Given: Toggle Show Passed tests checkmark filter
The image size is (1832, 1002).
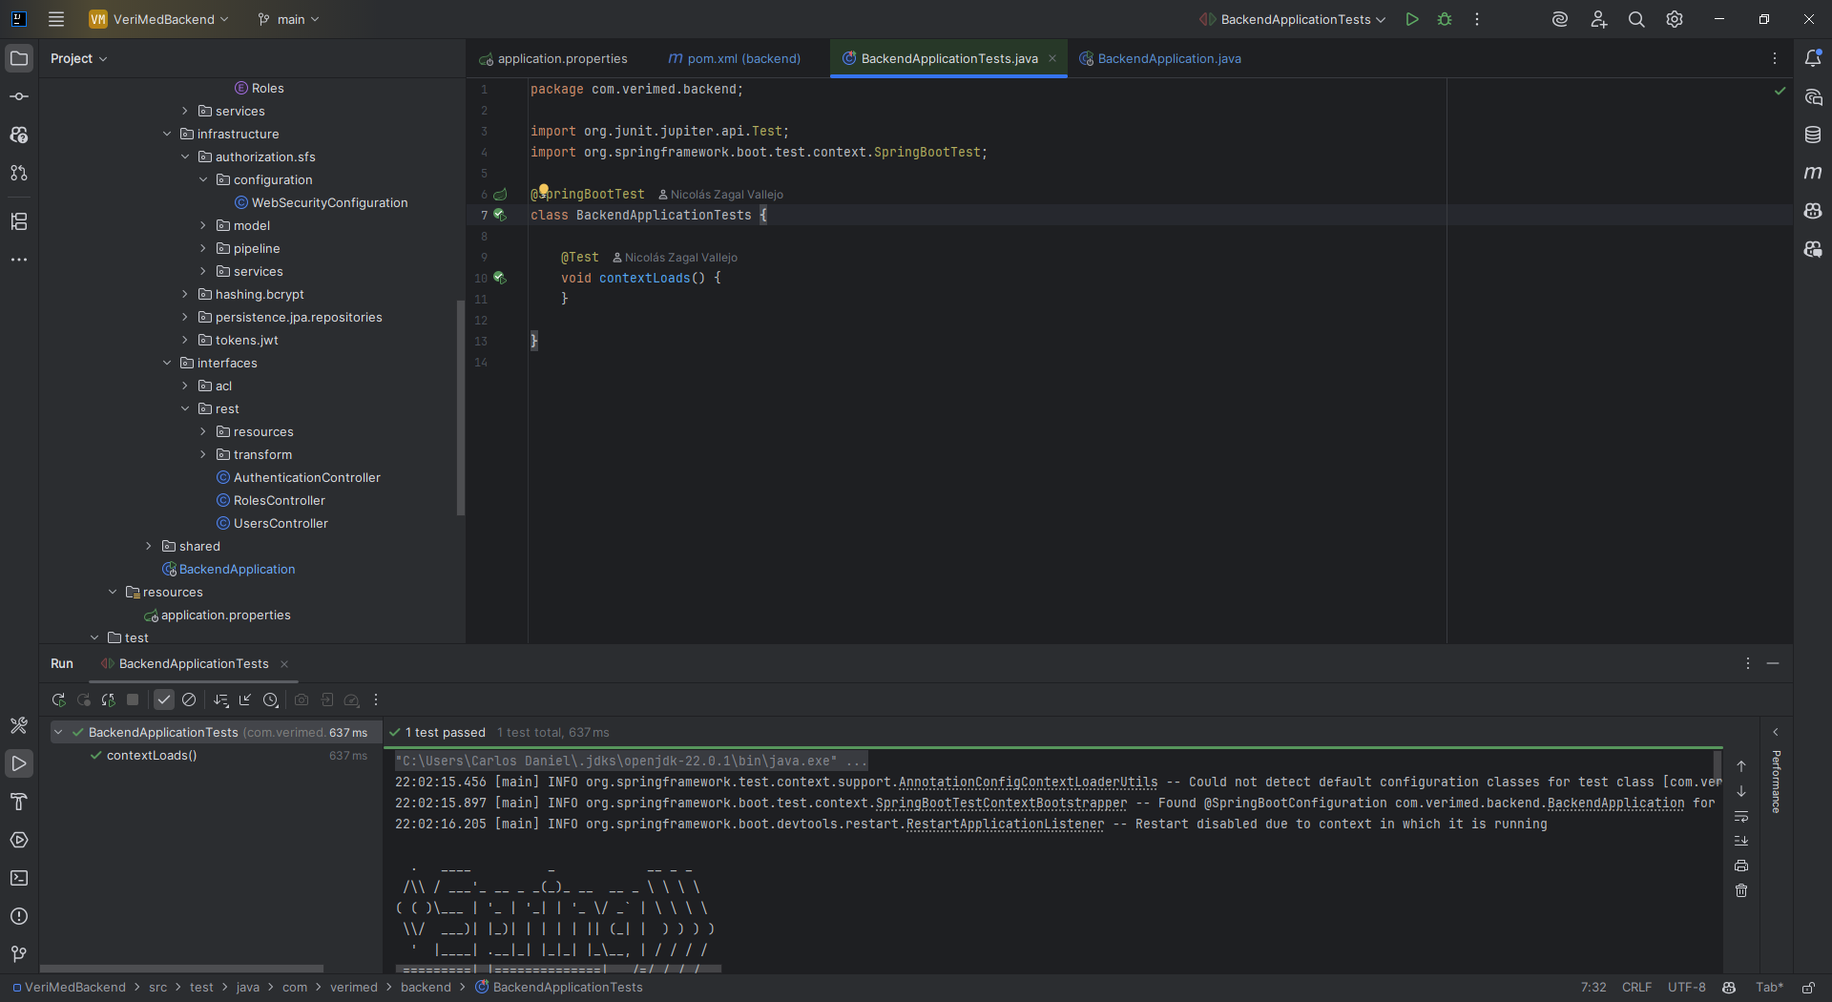Looking at the screenshot, I should (164, 699).
